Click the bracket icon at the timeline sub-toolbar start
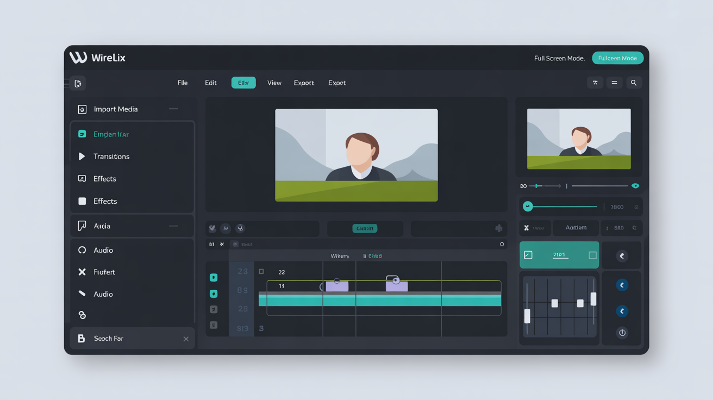 tap(212, 245)
